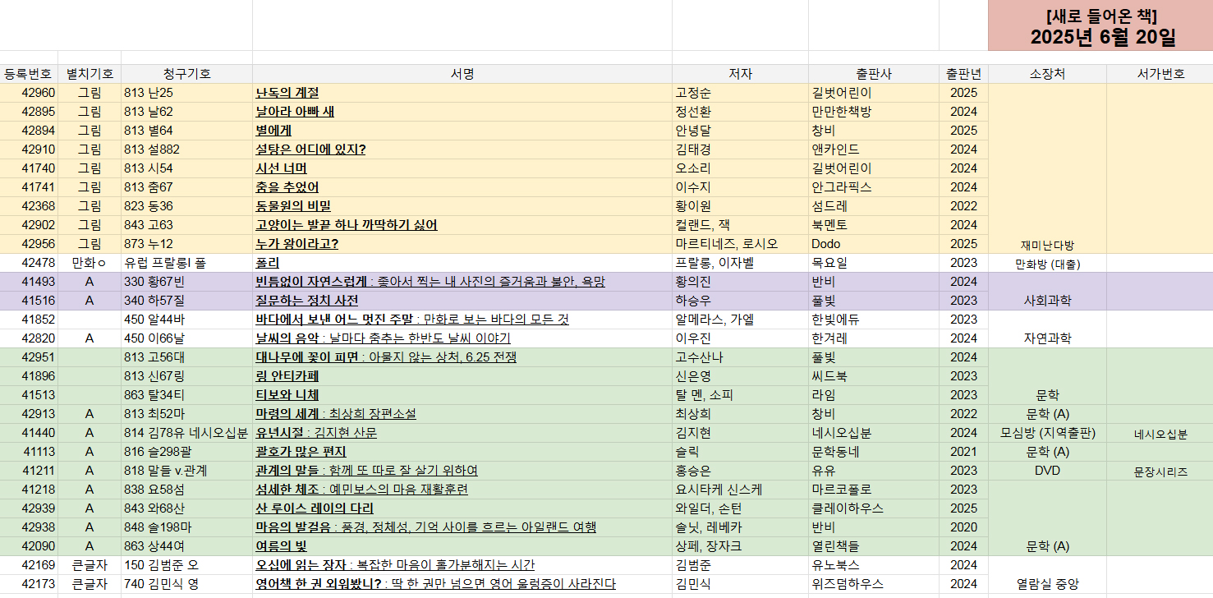Screen dimensions: 1213x598
Task: Select the 청구기호 column header
Action: 186,74
